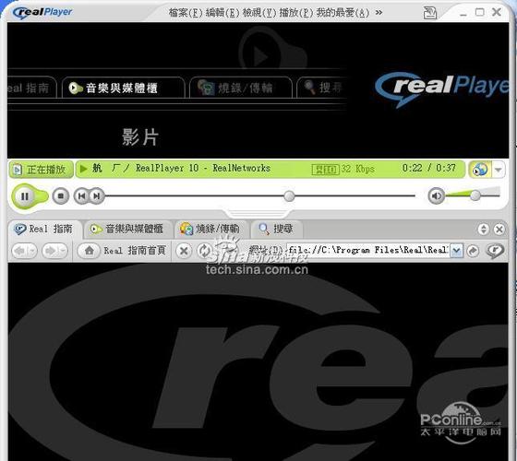Expand the hidden menus via the double chevron
Screen dimensions: 517x461
[x=379, y=13]
